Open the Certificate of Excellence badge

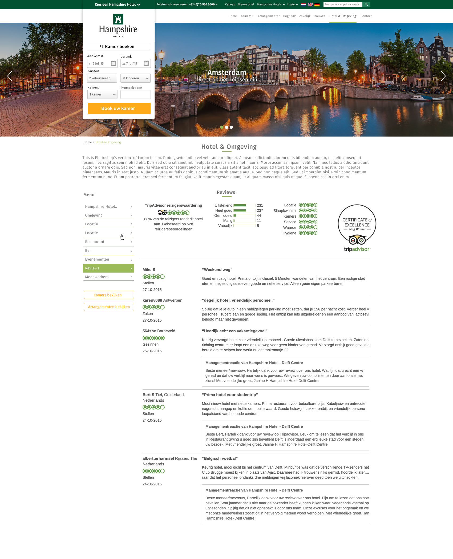pos(357,228)
